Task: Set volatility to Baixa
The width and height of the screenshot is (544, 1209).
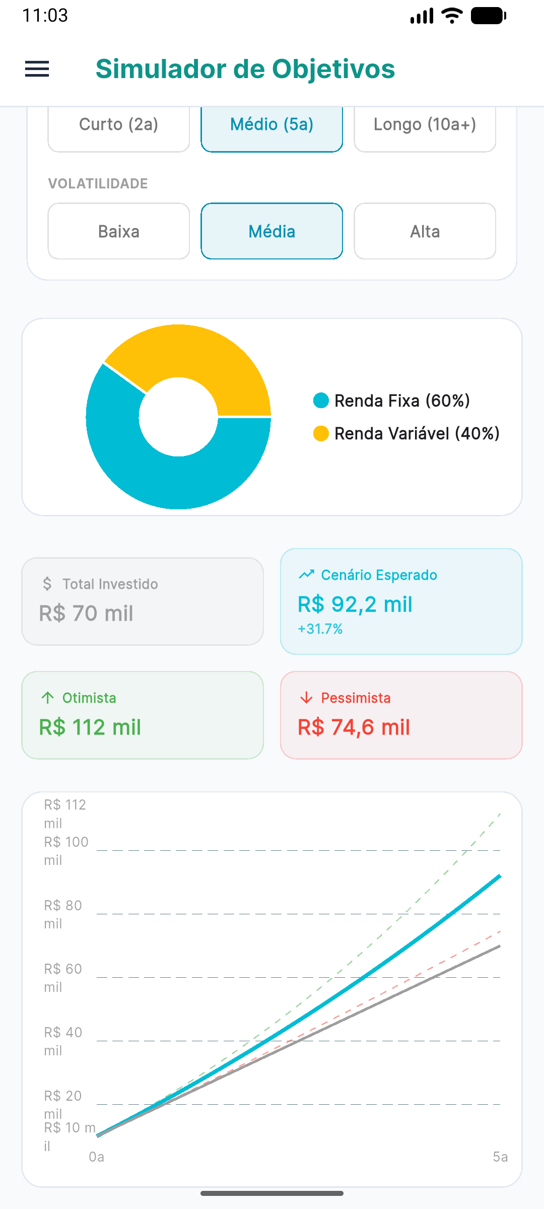Action: [x=119, y=231]
